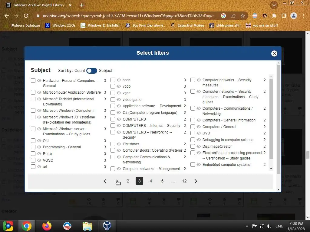Click eye icon next to 'Computers / General'
Screen dimensions: 310x232
pyautogui.click(x=199, y=127)
